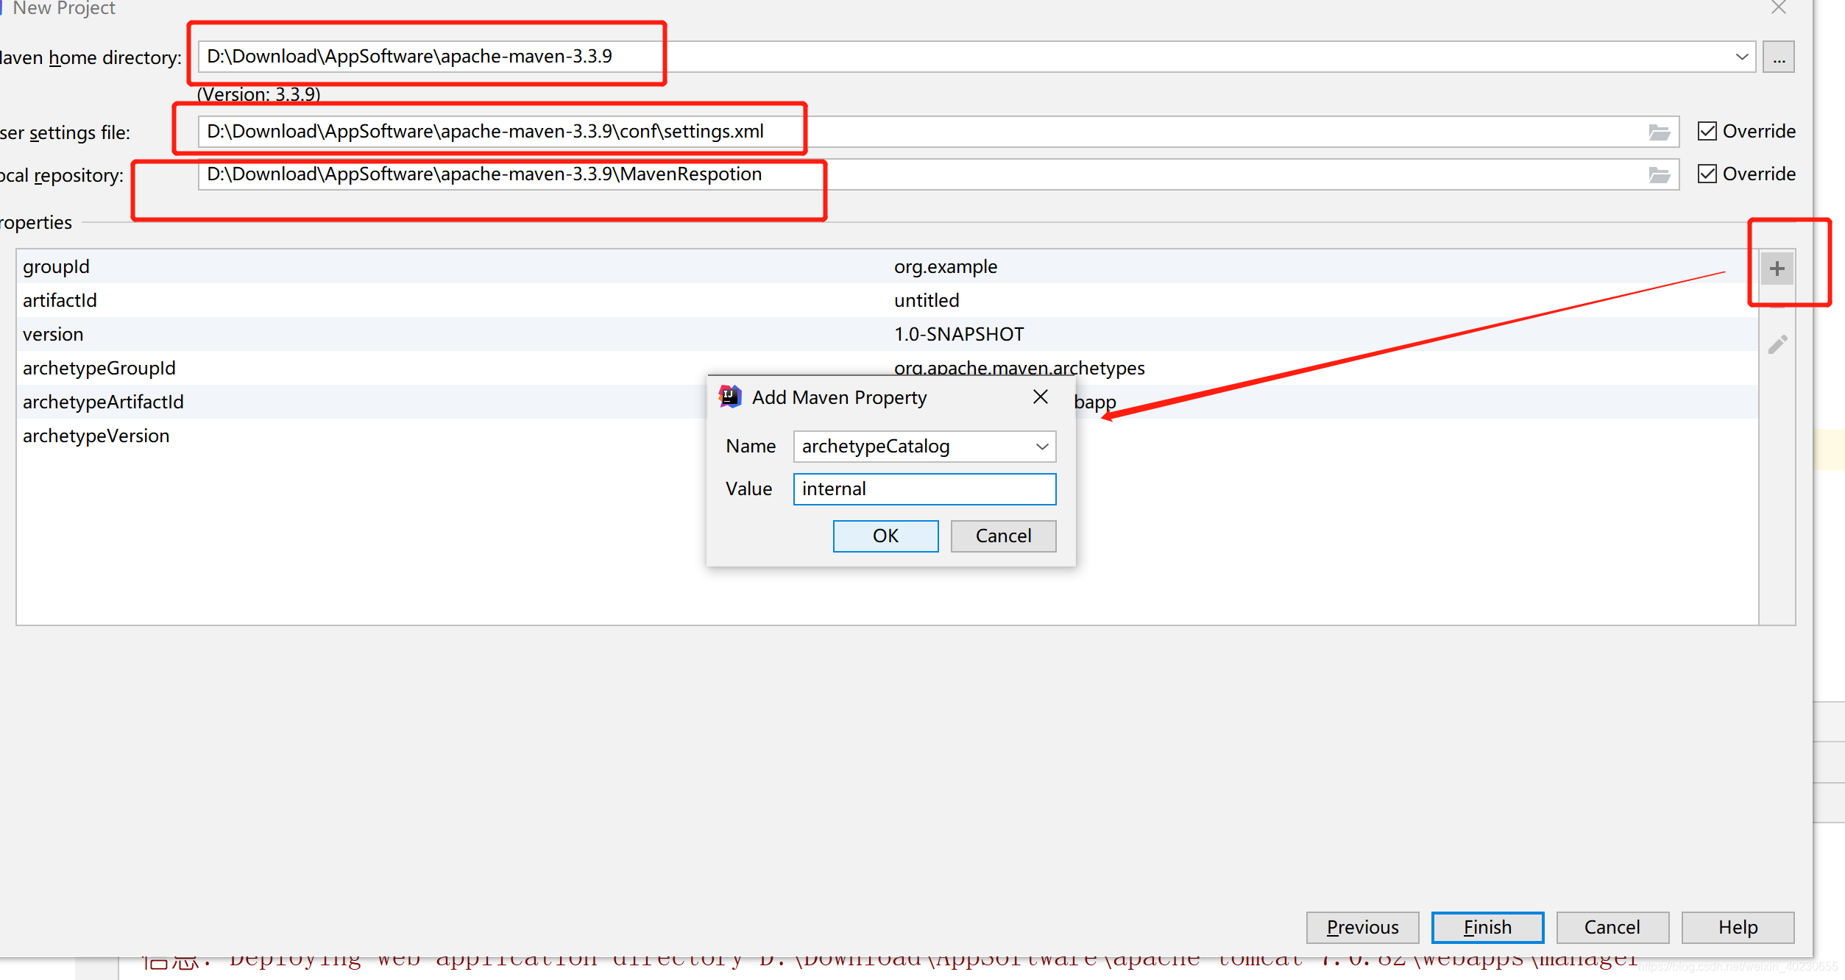This screenshot has width=1845, height=980.
Task: Click the close button on Add Maven Property dialog
Action: (1040, 397)
